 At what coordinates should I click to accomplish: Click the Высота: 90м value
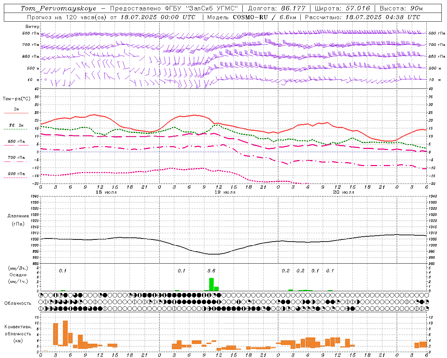click(x=401, y=8)
